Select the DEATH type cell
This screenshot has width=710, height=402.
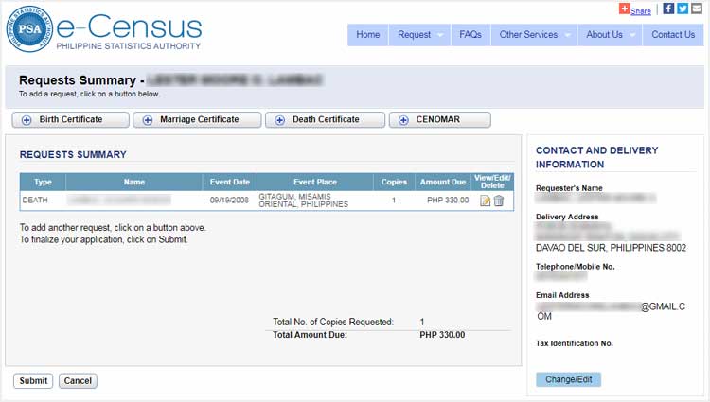35,200
